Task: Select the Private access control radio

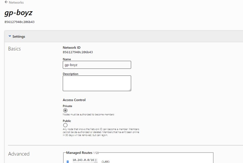Action: coord(65,110)
